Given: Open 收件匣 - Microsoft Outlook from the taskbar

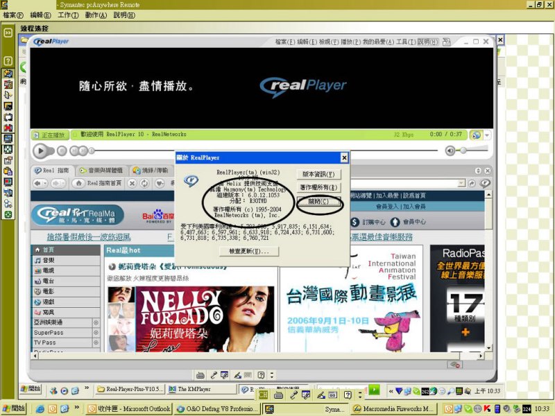Looking at the screenshot, I should tap(129, 409).
